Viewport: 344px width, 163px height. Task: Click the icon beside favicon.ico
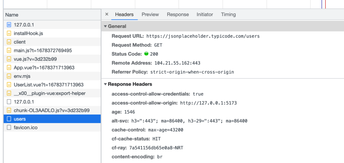pos(9,127)
